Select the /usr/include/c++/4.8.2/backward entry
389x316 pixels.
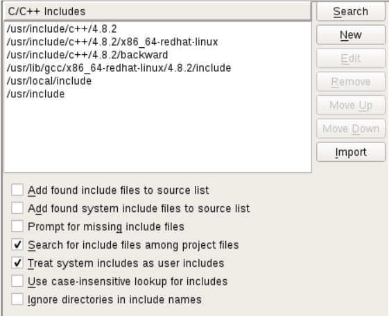(158, 55)
